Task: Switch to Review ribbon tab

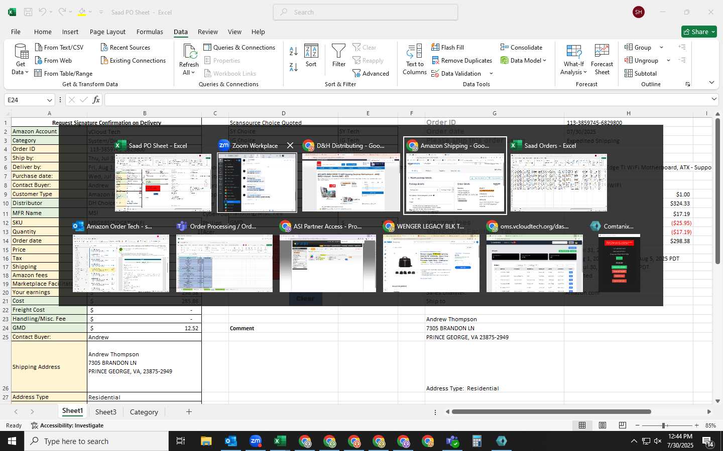Action: click(x=208, y=32)
